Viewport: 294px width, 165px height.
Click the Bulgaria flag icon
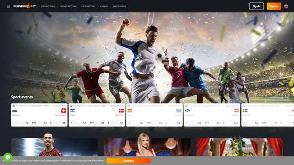15,111
